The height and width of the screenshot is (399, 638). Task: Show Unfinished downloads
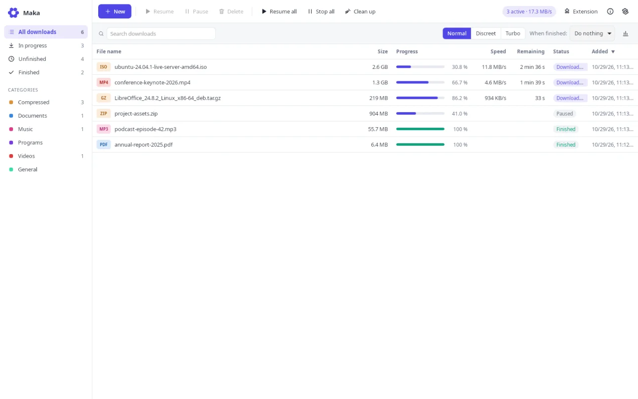click(46, 59)
